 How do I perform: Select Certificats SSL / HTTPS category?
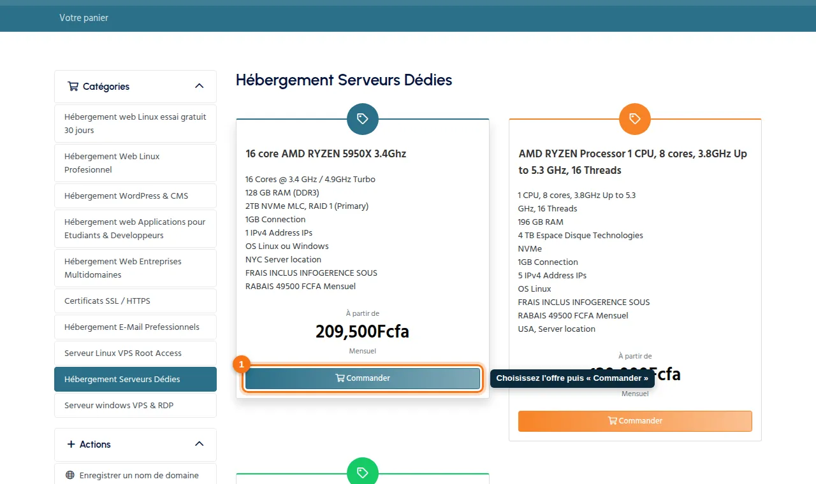(x=135, y=301)
